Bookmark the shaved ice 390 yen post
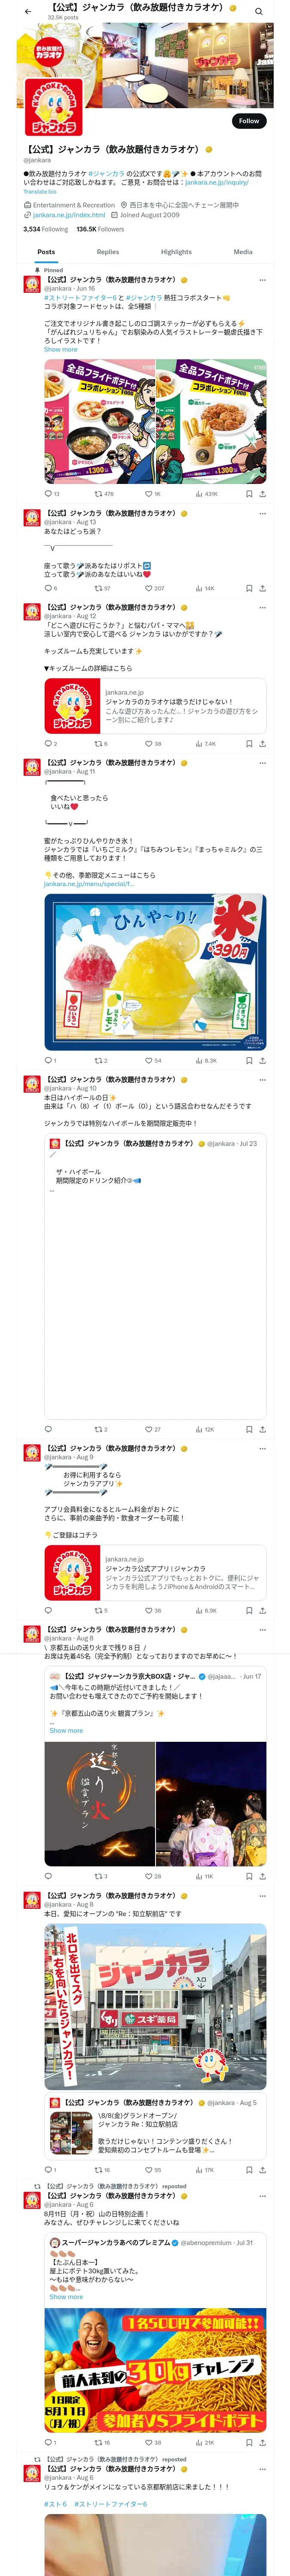This screenshot has height=2576, width=290. pos(248,1060)
